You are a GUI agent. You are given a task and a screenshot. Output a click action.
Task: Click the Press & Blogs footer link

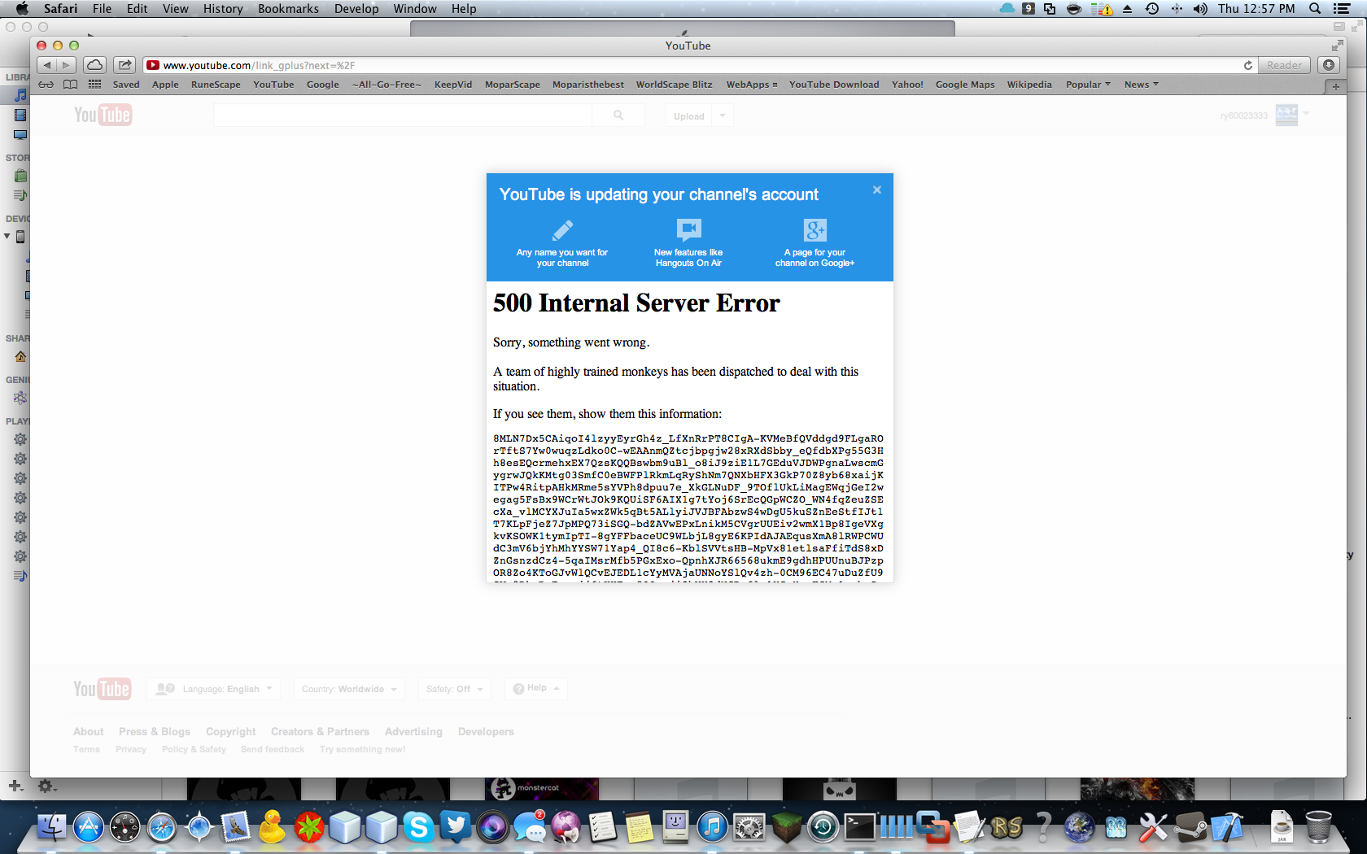[x=155, y=732]
